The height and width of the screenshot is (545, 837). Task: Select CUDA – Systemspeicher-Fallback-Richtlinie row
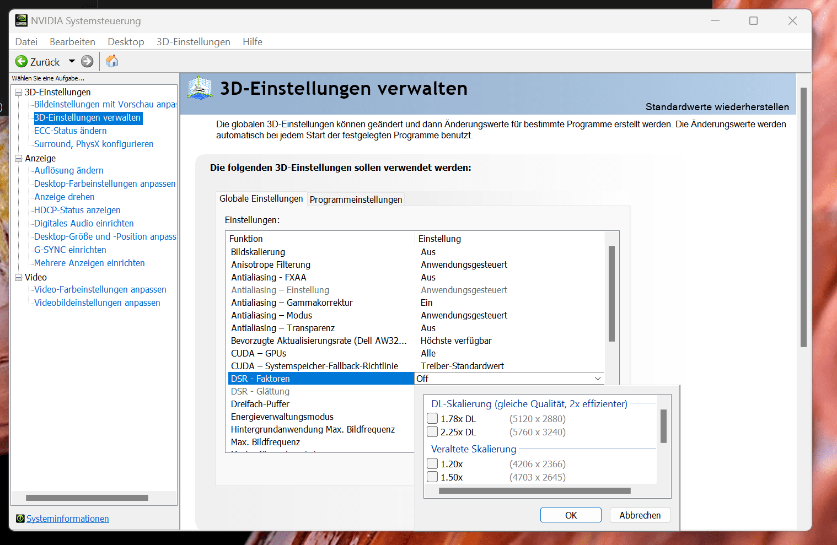click(x=416, y=366)
